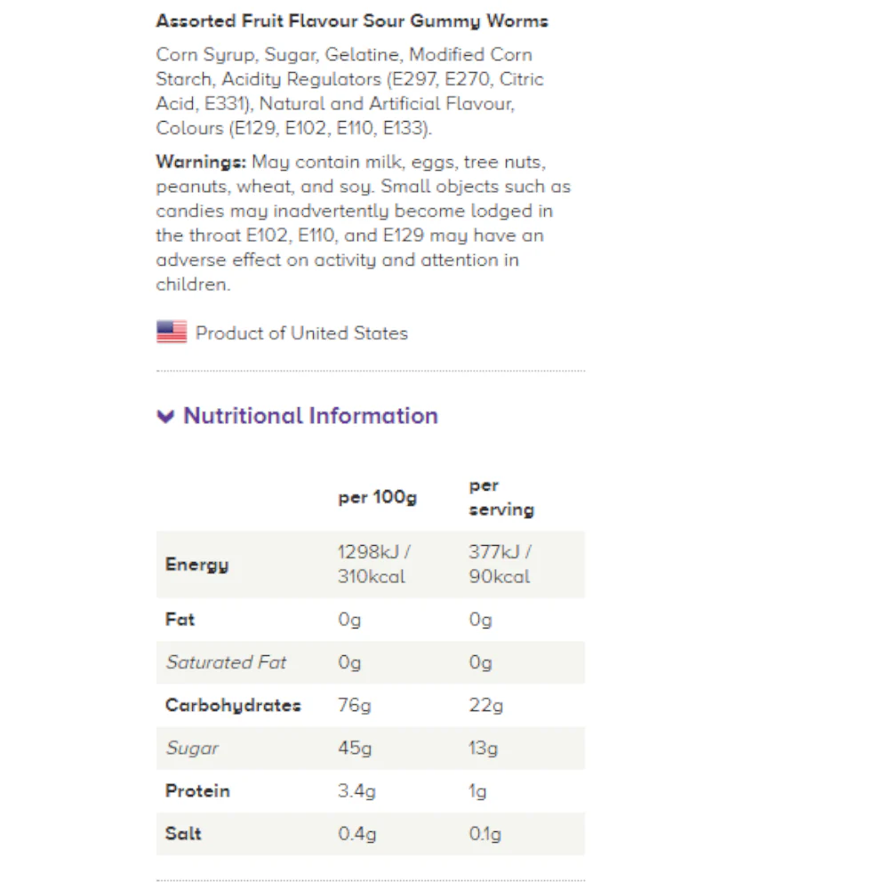
Task: Click the Assorted Fruit Flavour Sour Gummy Worms title
Action: click(x=352, y=21)
